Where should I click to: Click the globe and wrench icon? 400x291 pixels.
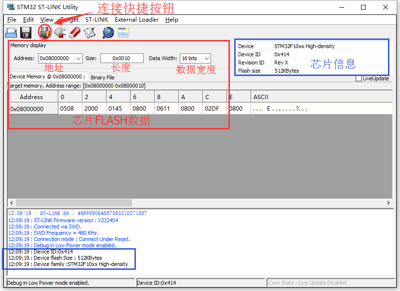point(108,33)
